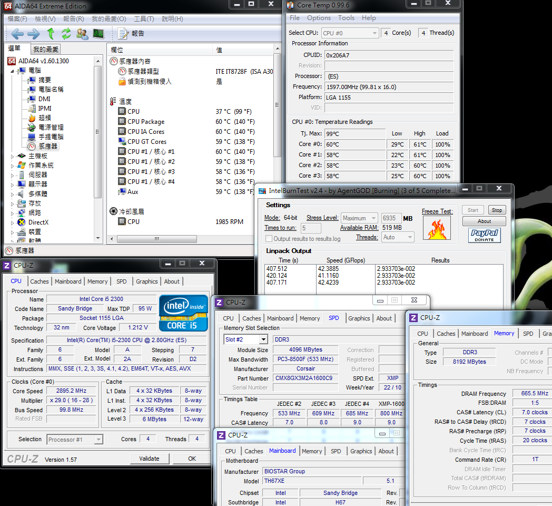
Task: Click the Times to run input field
Action: 311,228
